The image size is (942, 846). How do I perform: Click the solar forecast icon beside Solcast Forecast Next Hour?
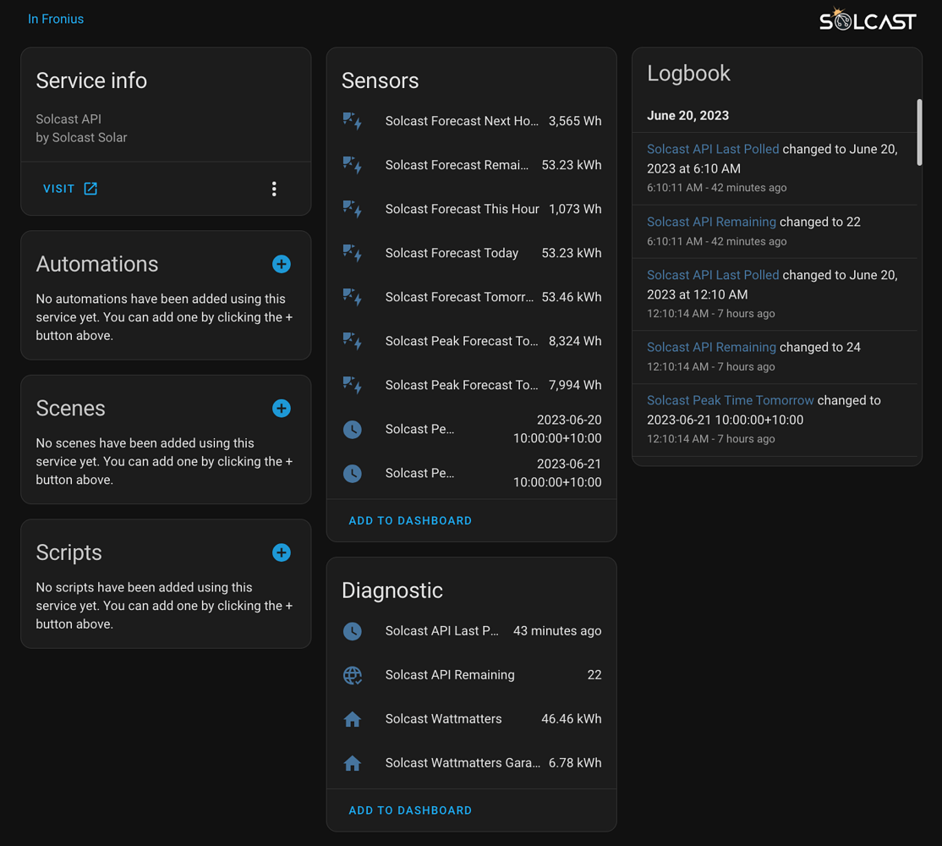[x=353, y=121]
